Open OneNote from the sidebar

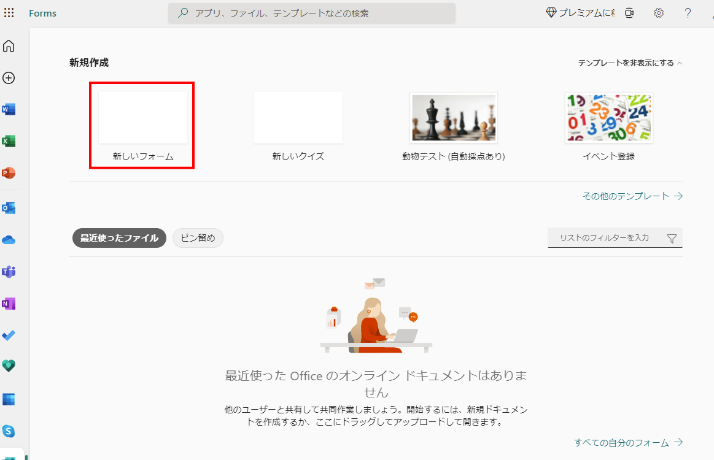(x=9, y=304)
